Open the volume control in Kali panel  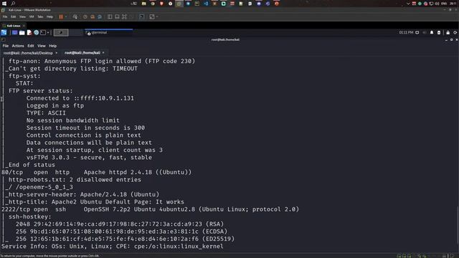[425, 32]
